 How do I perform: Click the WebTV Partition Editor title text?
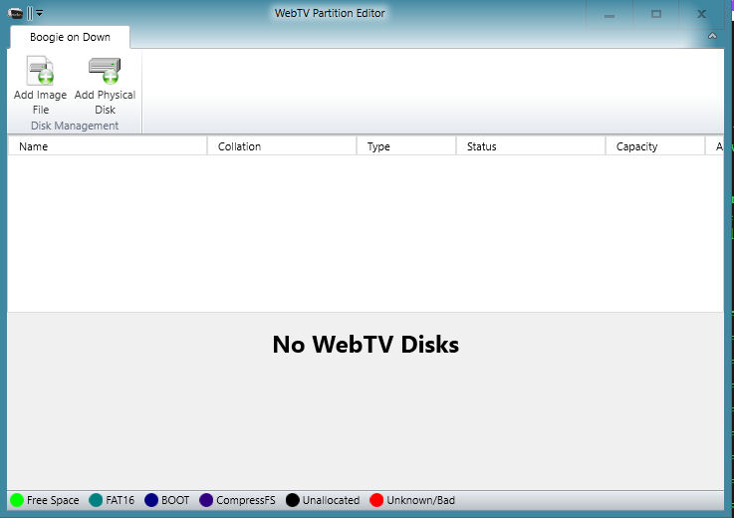pos(330,13)
